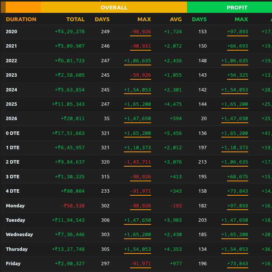Select the Wednesday row label

click(19, 235)
